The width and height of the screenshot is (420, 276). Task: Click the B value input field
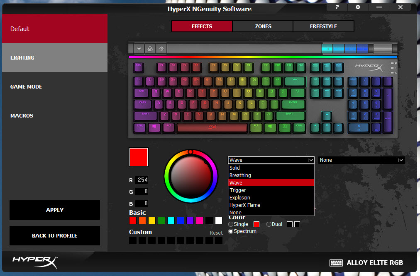[x=142, y=203]
